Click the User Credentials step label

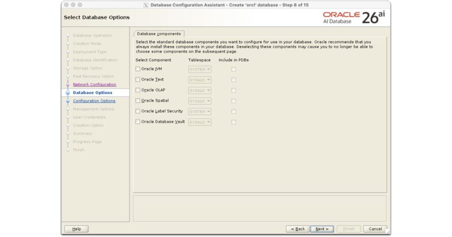89,117
